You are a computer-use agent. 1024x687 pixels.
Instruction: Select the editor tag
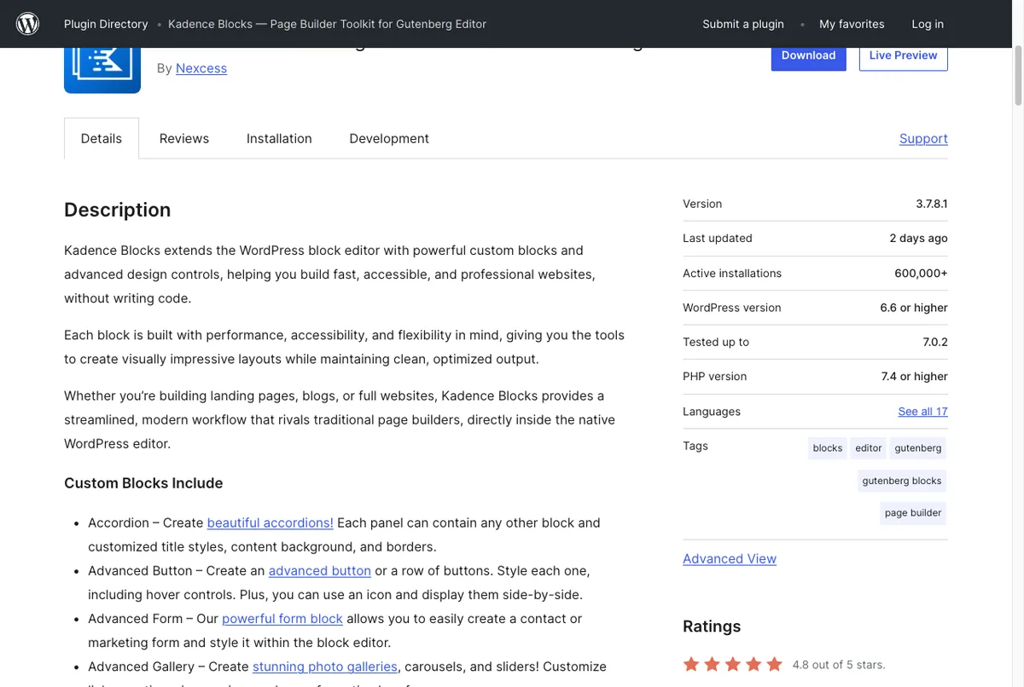point(869,448)
